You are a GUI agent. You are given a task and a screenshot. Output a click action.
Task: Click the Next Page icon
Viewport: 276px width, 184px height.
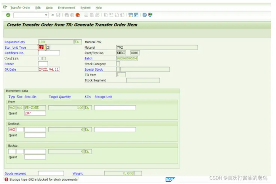117,15
